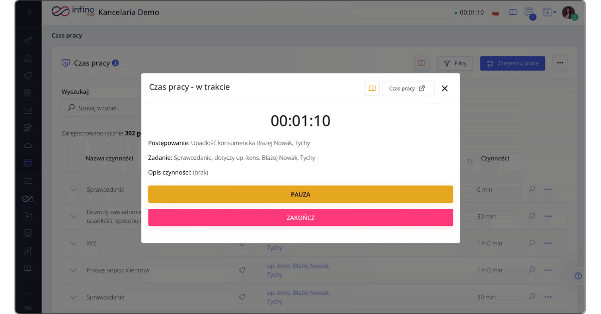Click the Filtry filter button

click(x=455, y=64)
